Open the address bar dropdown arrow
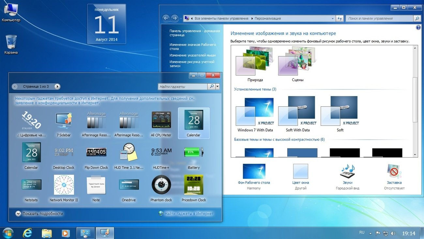This screenshot has width=424, height=239. tap(332, 18)
